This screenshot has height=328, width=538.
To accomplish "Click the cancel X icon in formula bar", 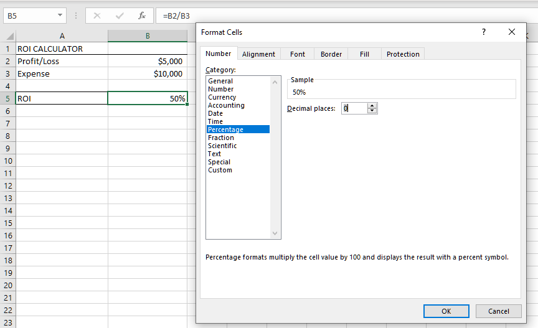I will pos(97,16).
